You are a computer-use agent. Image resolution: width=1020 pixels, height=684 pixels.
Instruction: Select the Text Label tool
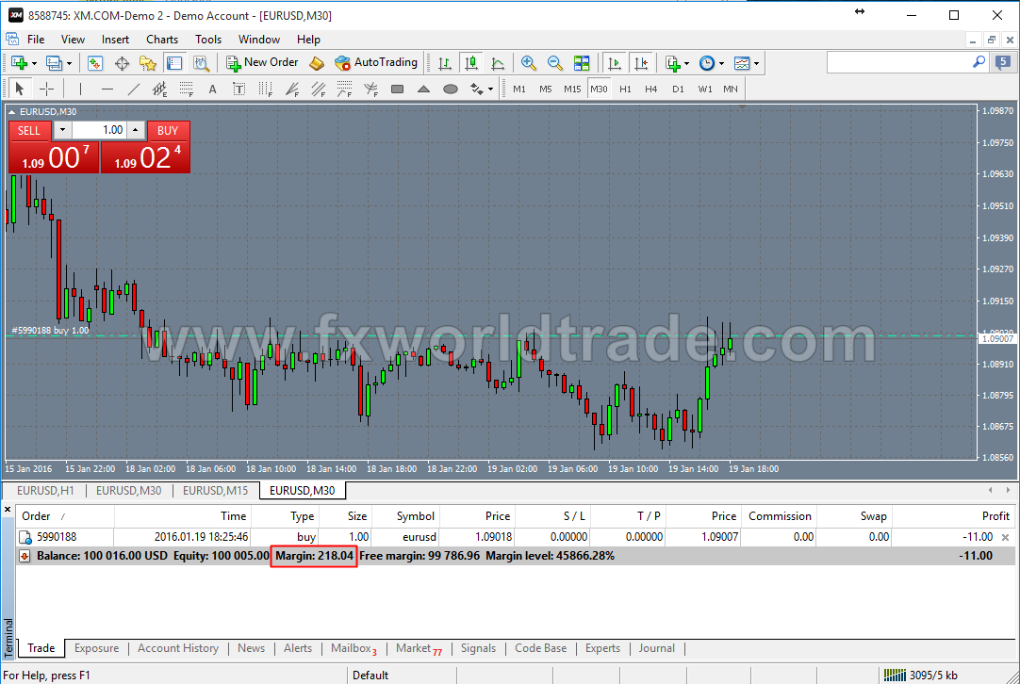239,89
